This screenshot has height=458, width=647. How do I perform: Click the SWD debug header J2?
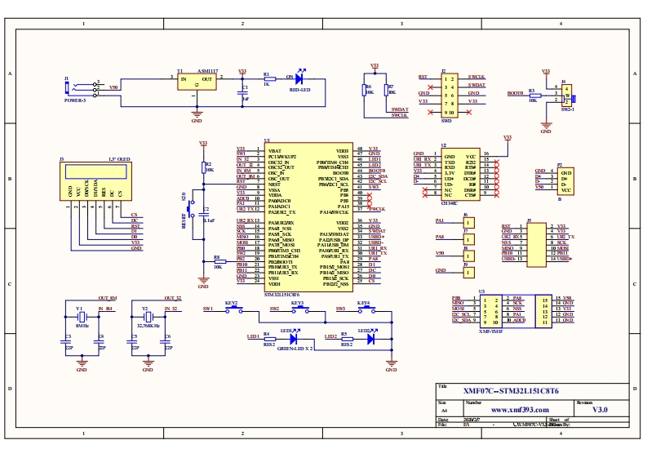coord(446,96)
